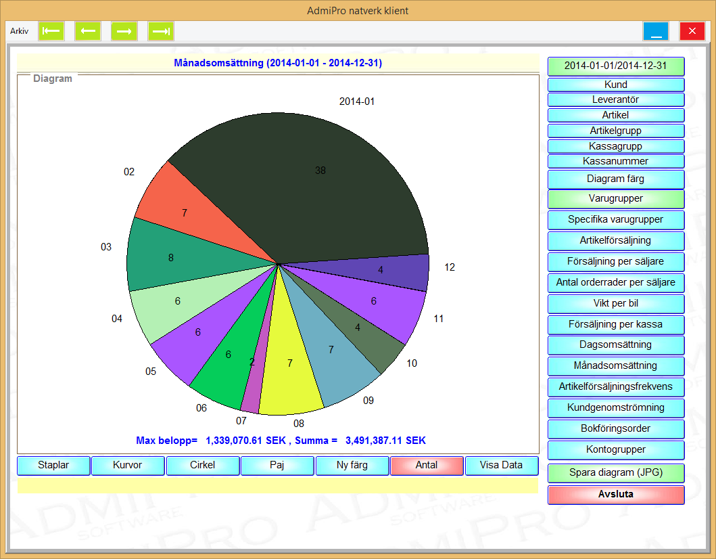Open the Diagram färg color settings
Image resolution: width=716 pixels, height=559 pixels.
coord(616,179)
